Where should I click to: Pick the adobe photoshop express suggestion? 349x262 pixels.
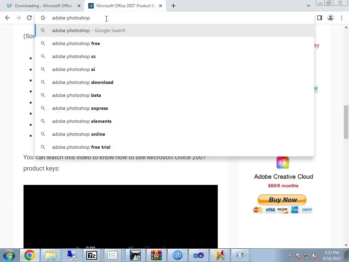click(x=174, y=108)
